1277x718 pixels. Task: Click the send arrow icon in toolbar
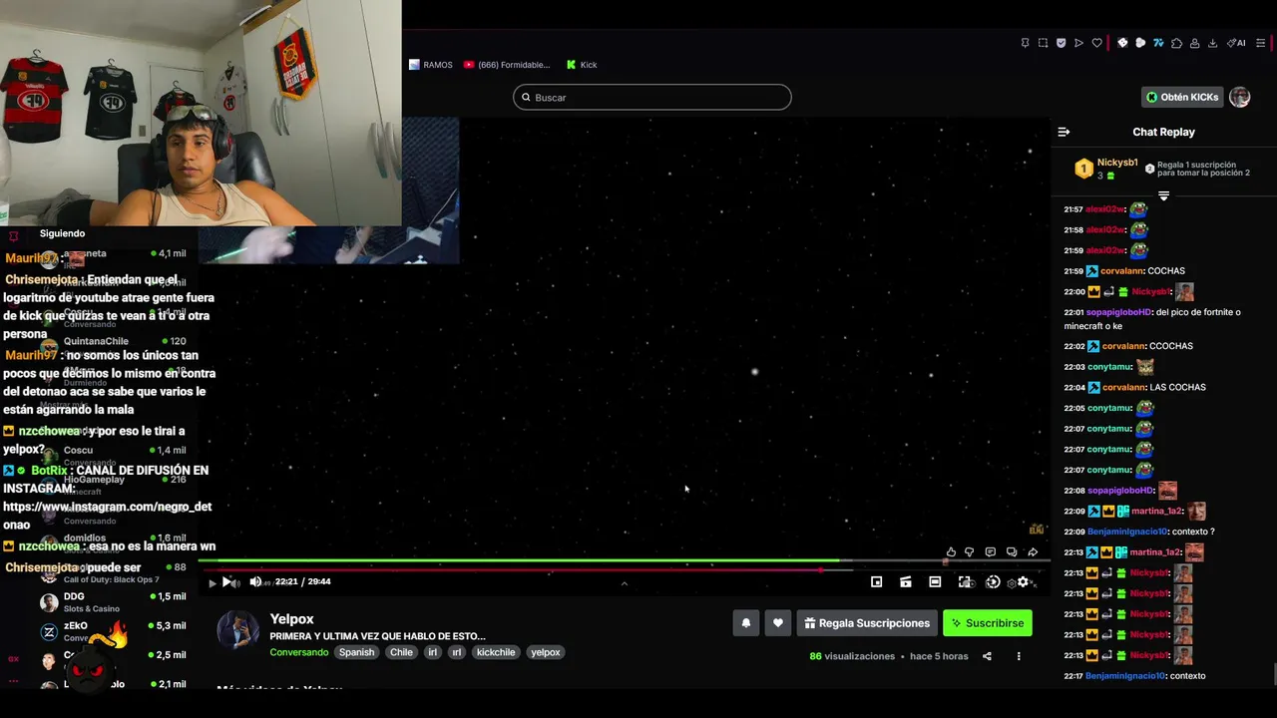pos(1078,43)
